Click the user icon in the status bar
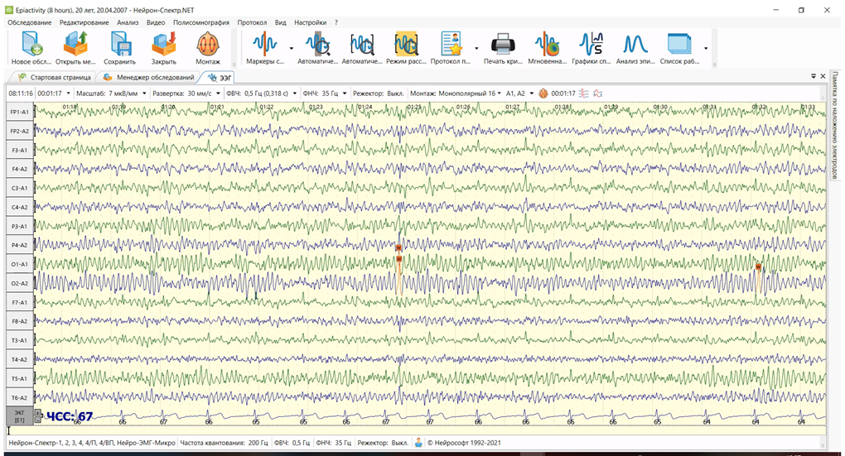845x456 pixels. tap(418, 443)
